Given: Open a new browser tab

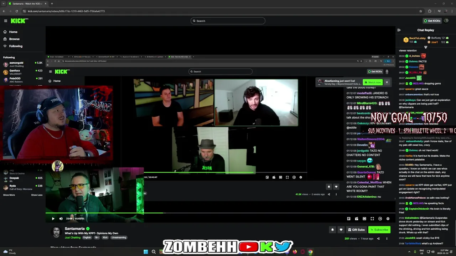Looking at the screenshot, I should 52,4.
